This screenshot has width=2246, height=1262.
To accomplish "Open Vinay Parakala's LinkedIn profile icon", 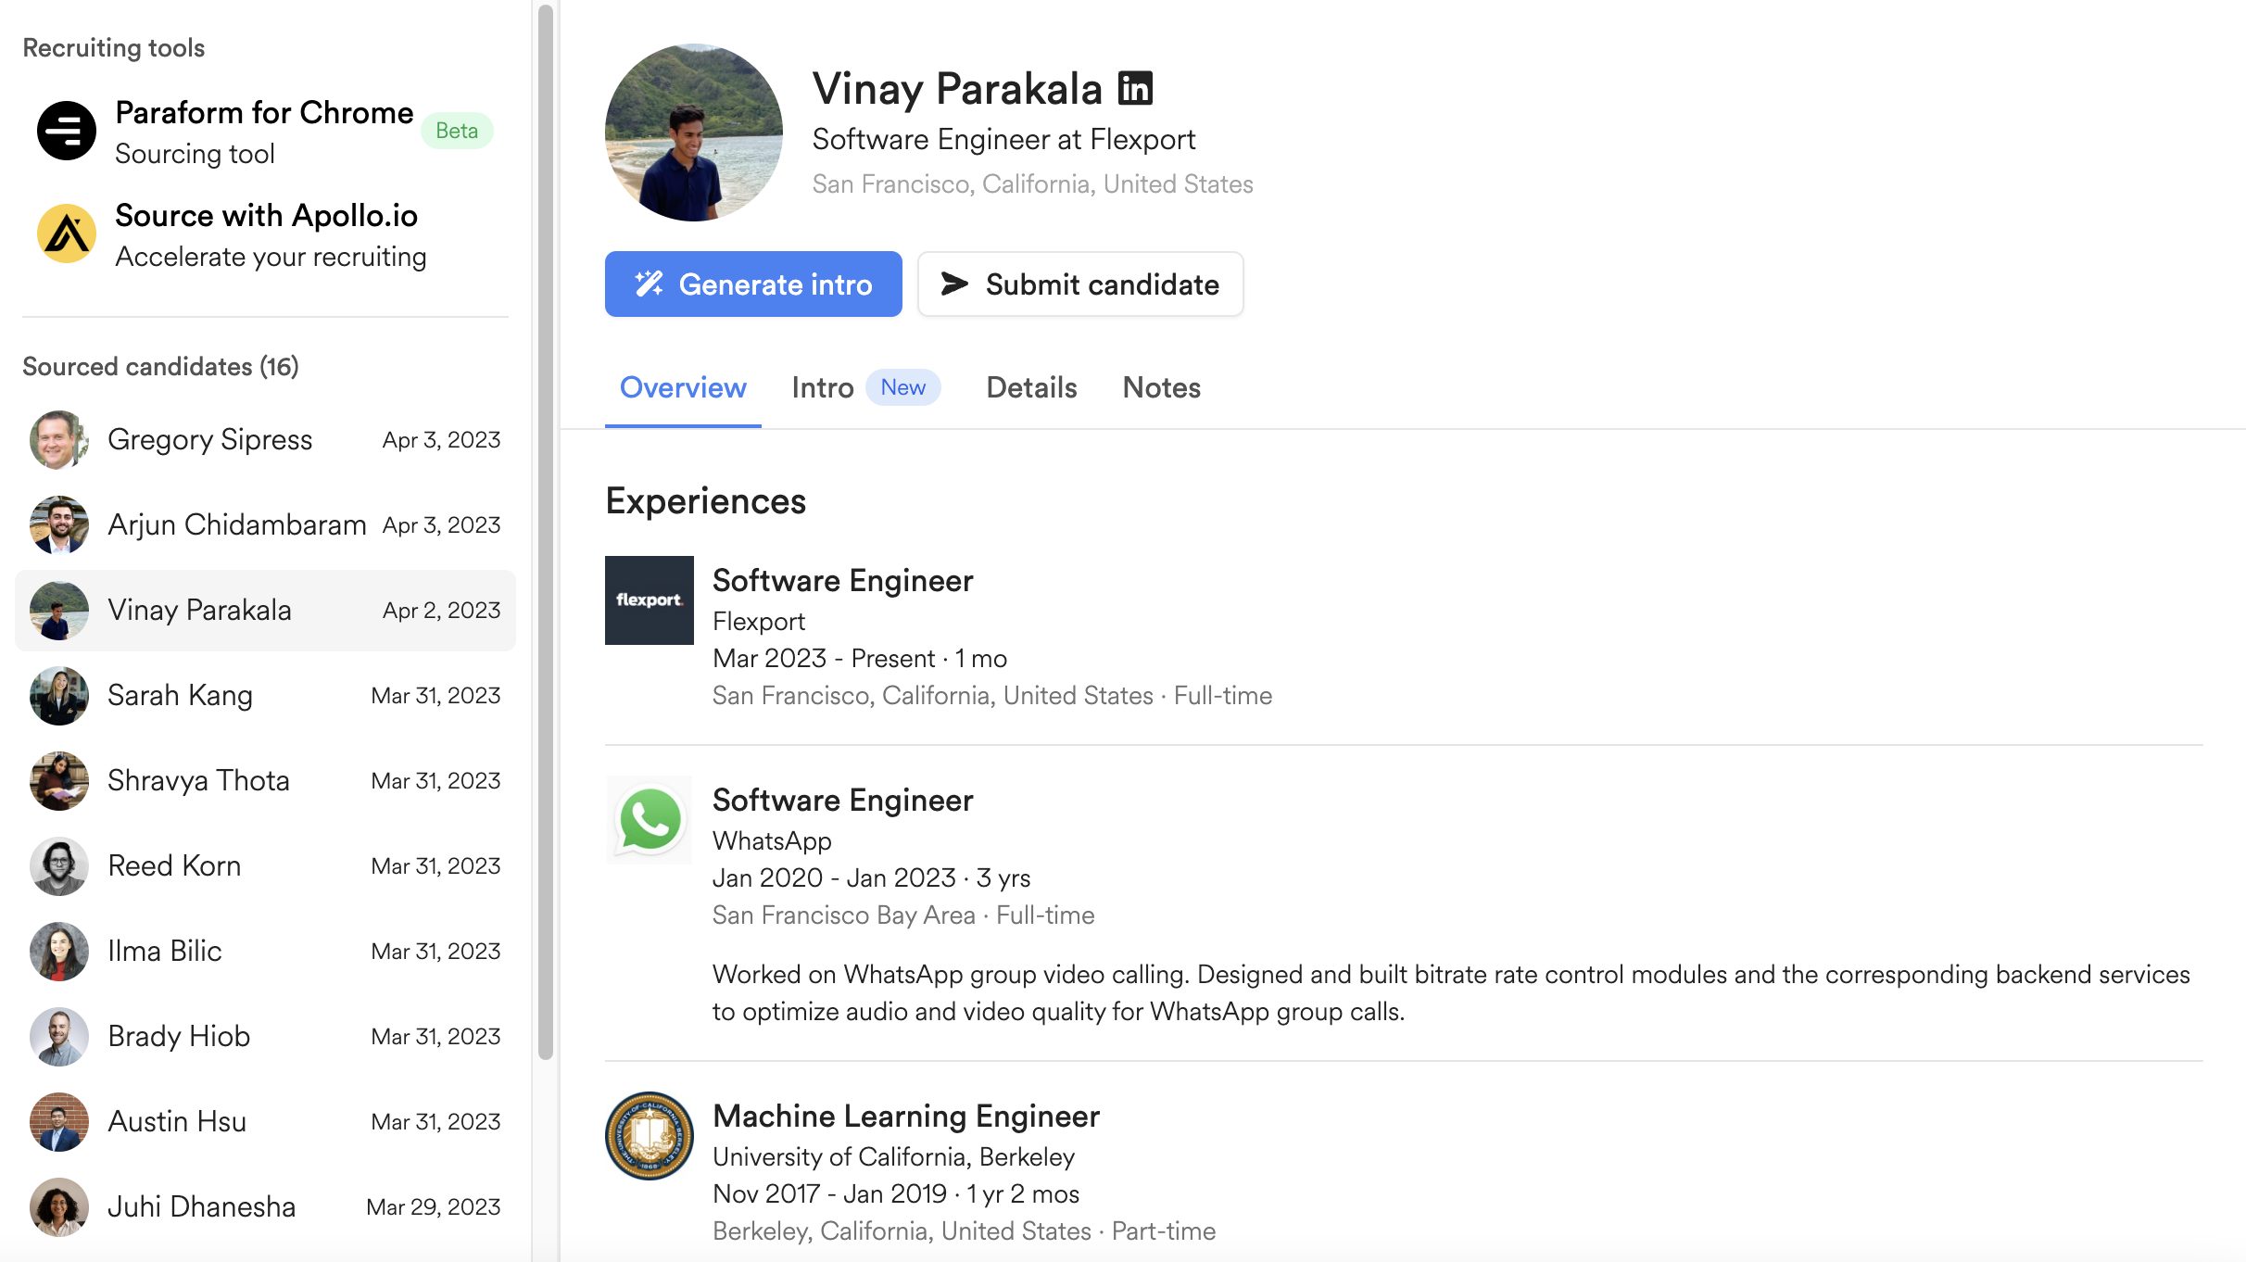I will tap(1135, 89).
